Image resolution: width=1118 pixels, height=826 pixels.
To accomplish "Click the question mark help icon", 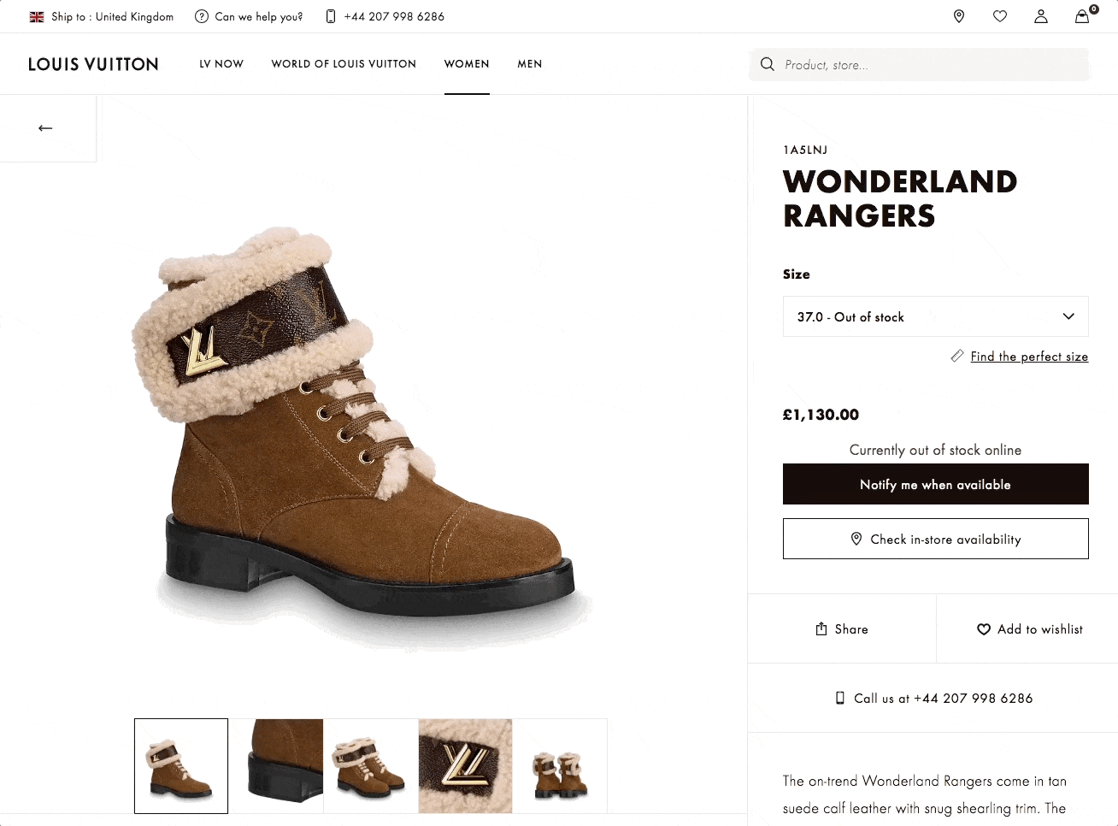I will click(x=202, y=16).
